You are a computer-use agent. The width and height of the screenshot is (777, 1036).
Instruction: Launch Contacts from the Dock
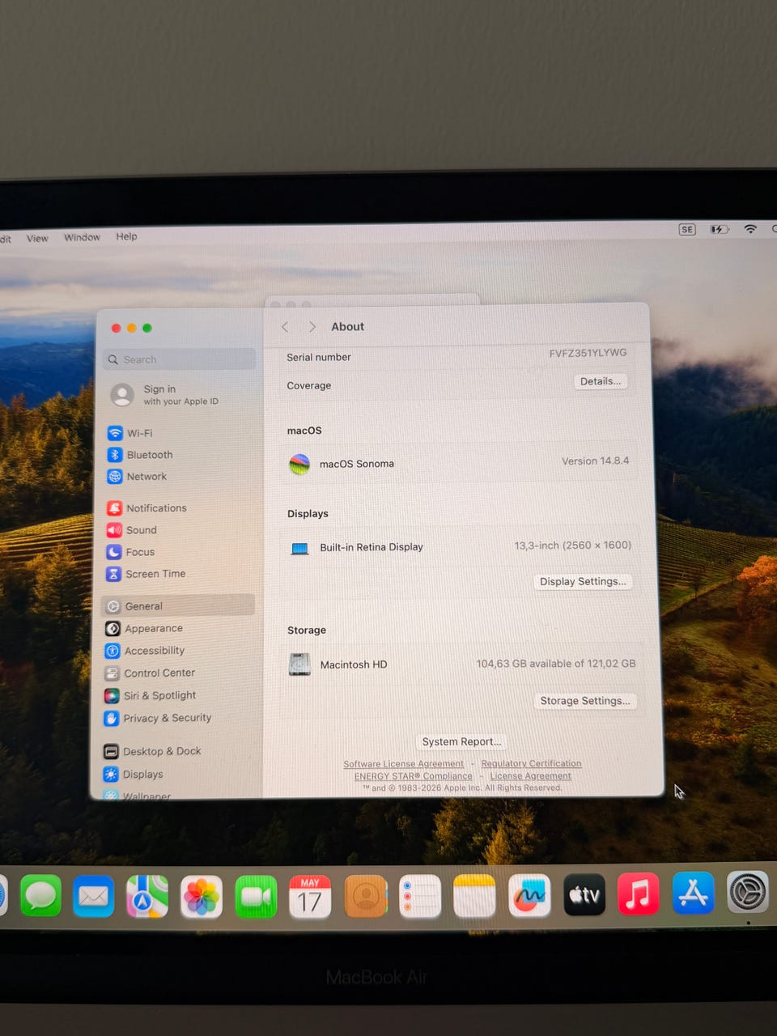tap(366, 897)
